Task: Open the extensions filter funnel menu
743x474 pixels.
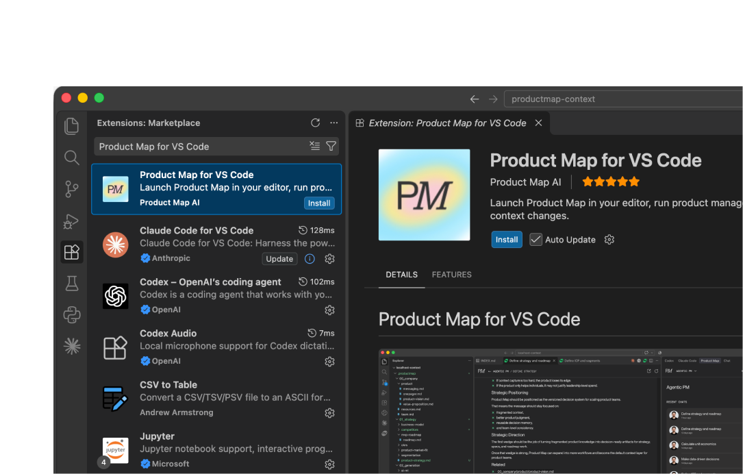Action: click(x=331, y=146)
